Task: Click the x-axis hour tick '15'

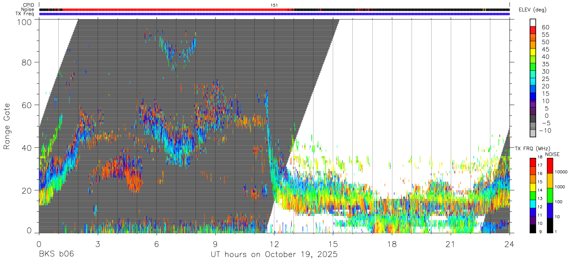Action: (333, 244)
